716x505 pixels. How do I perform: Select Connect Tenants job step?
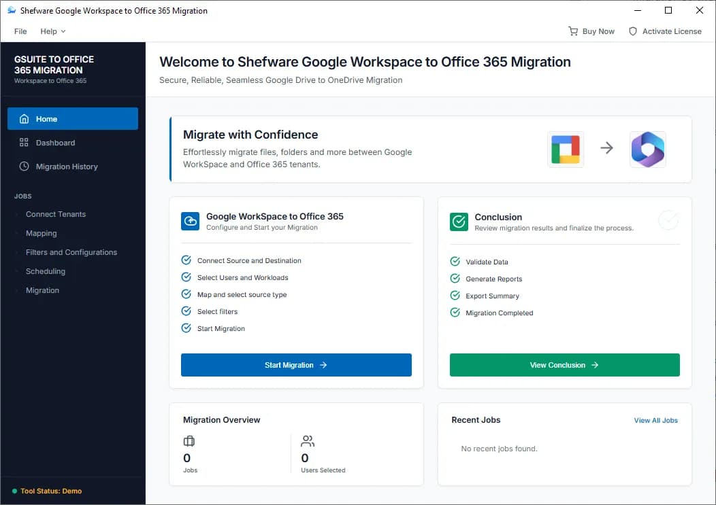tap(56, 214)
